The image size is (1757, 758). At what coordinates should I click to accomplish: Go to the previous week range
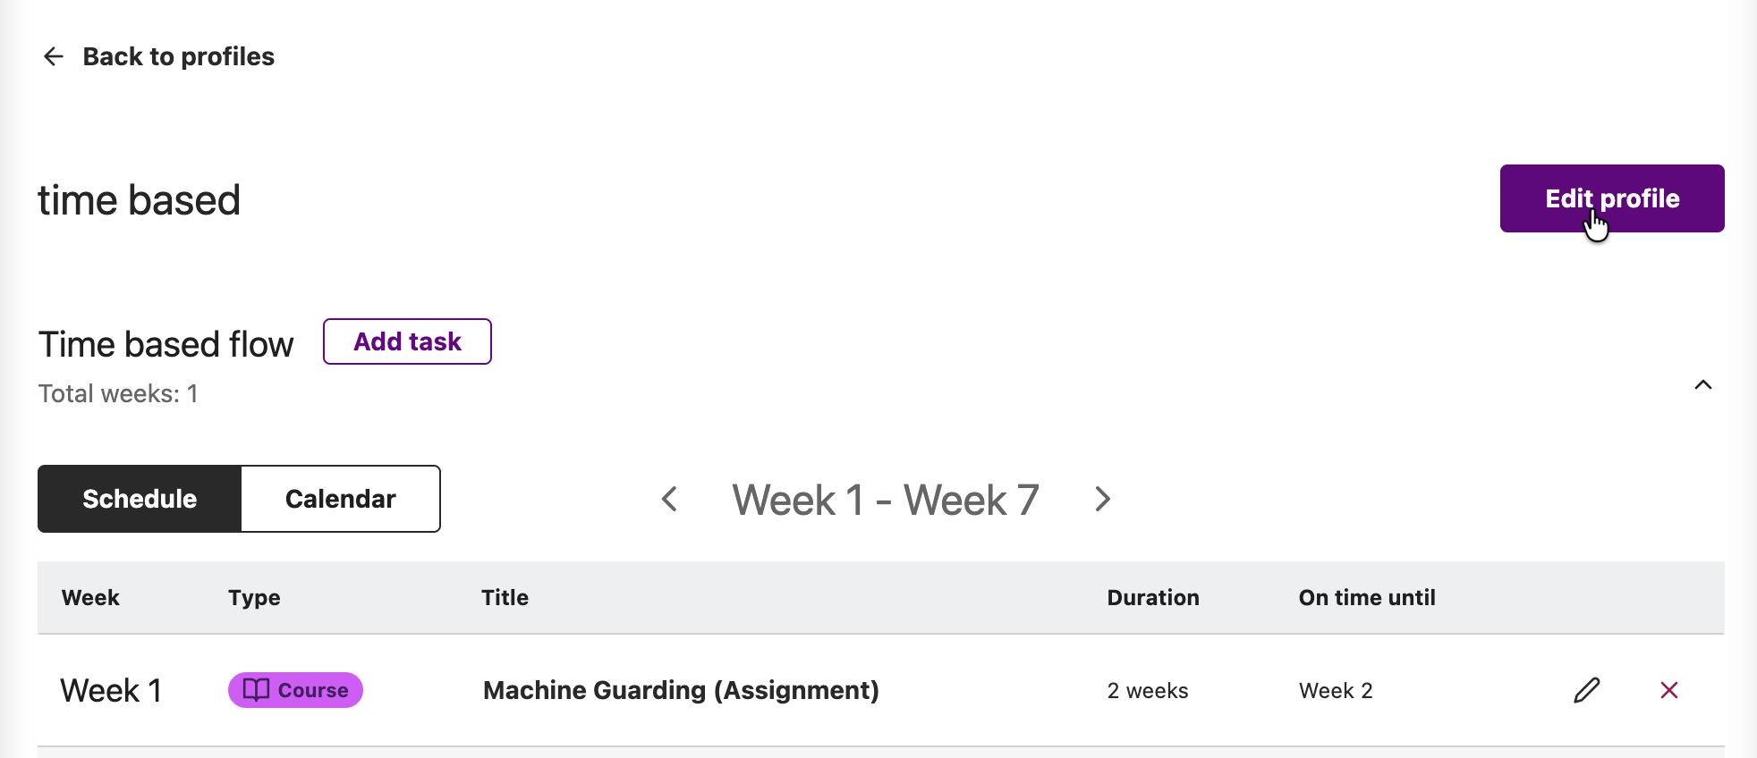pos(669,499)
